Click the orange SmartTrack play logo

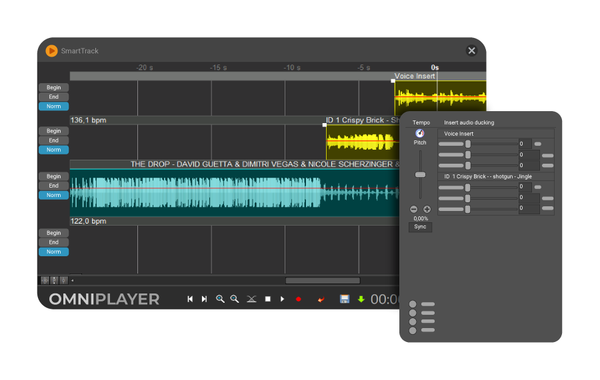click(x=51, y=51)
